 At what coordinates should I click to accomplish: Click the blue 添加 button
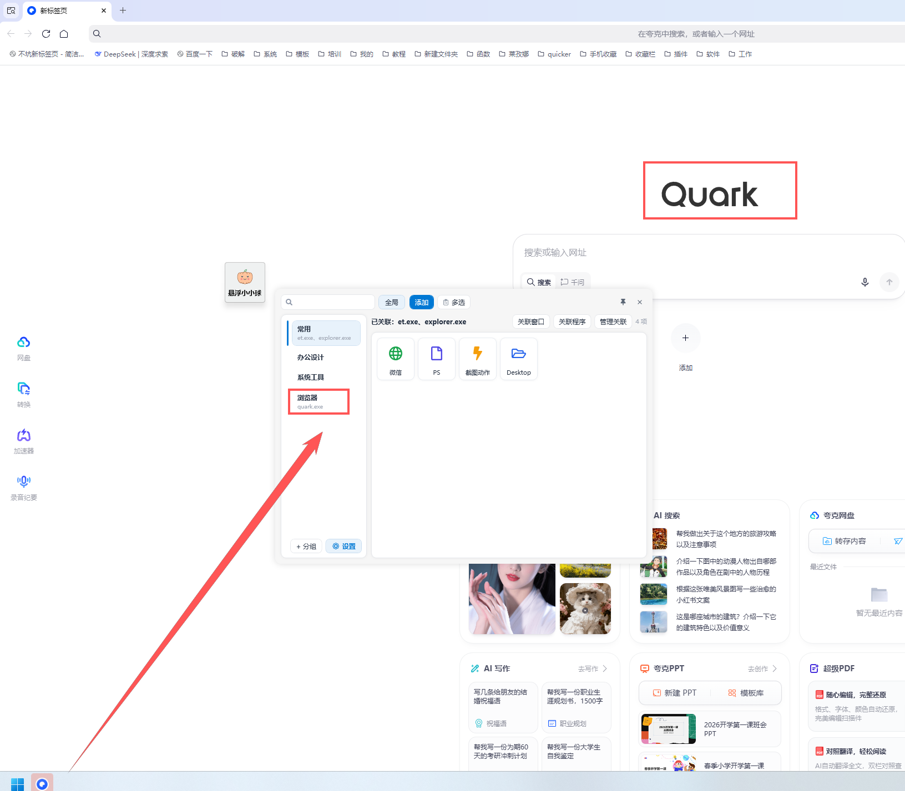click(x=421, y=302)
